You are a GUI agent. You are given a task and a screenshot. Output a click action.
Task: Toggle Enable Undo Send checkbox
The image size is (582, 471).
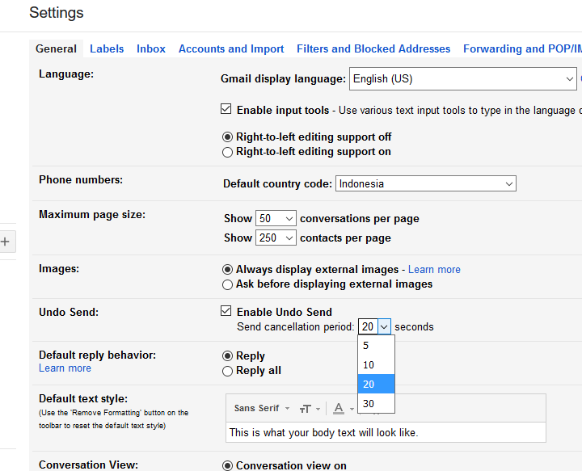(x=226, y=311)
